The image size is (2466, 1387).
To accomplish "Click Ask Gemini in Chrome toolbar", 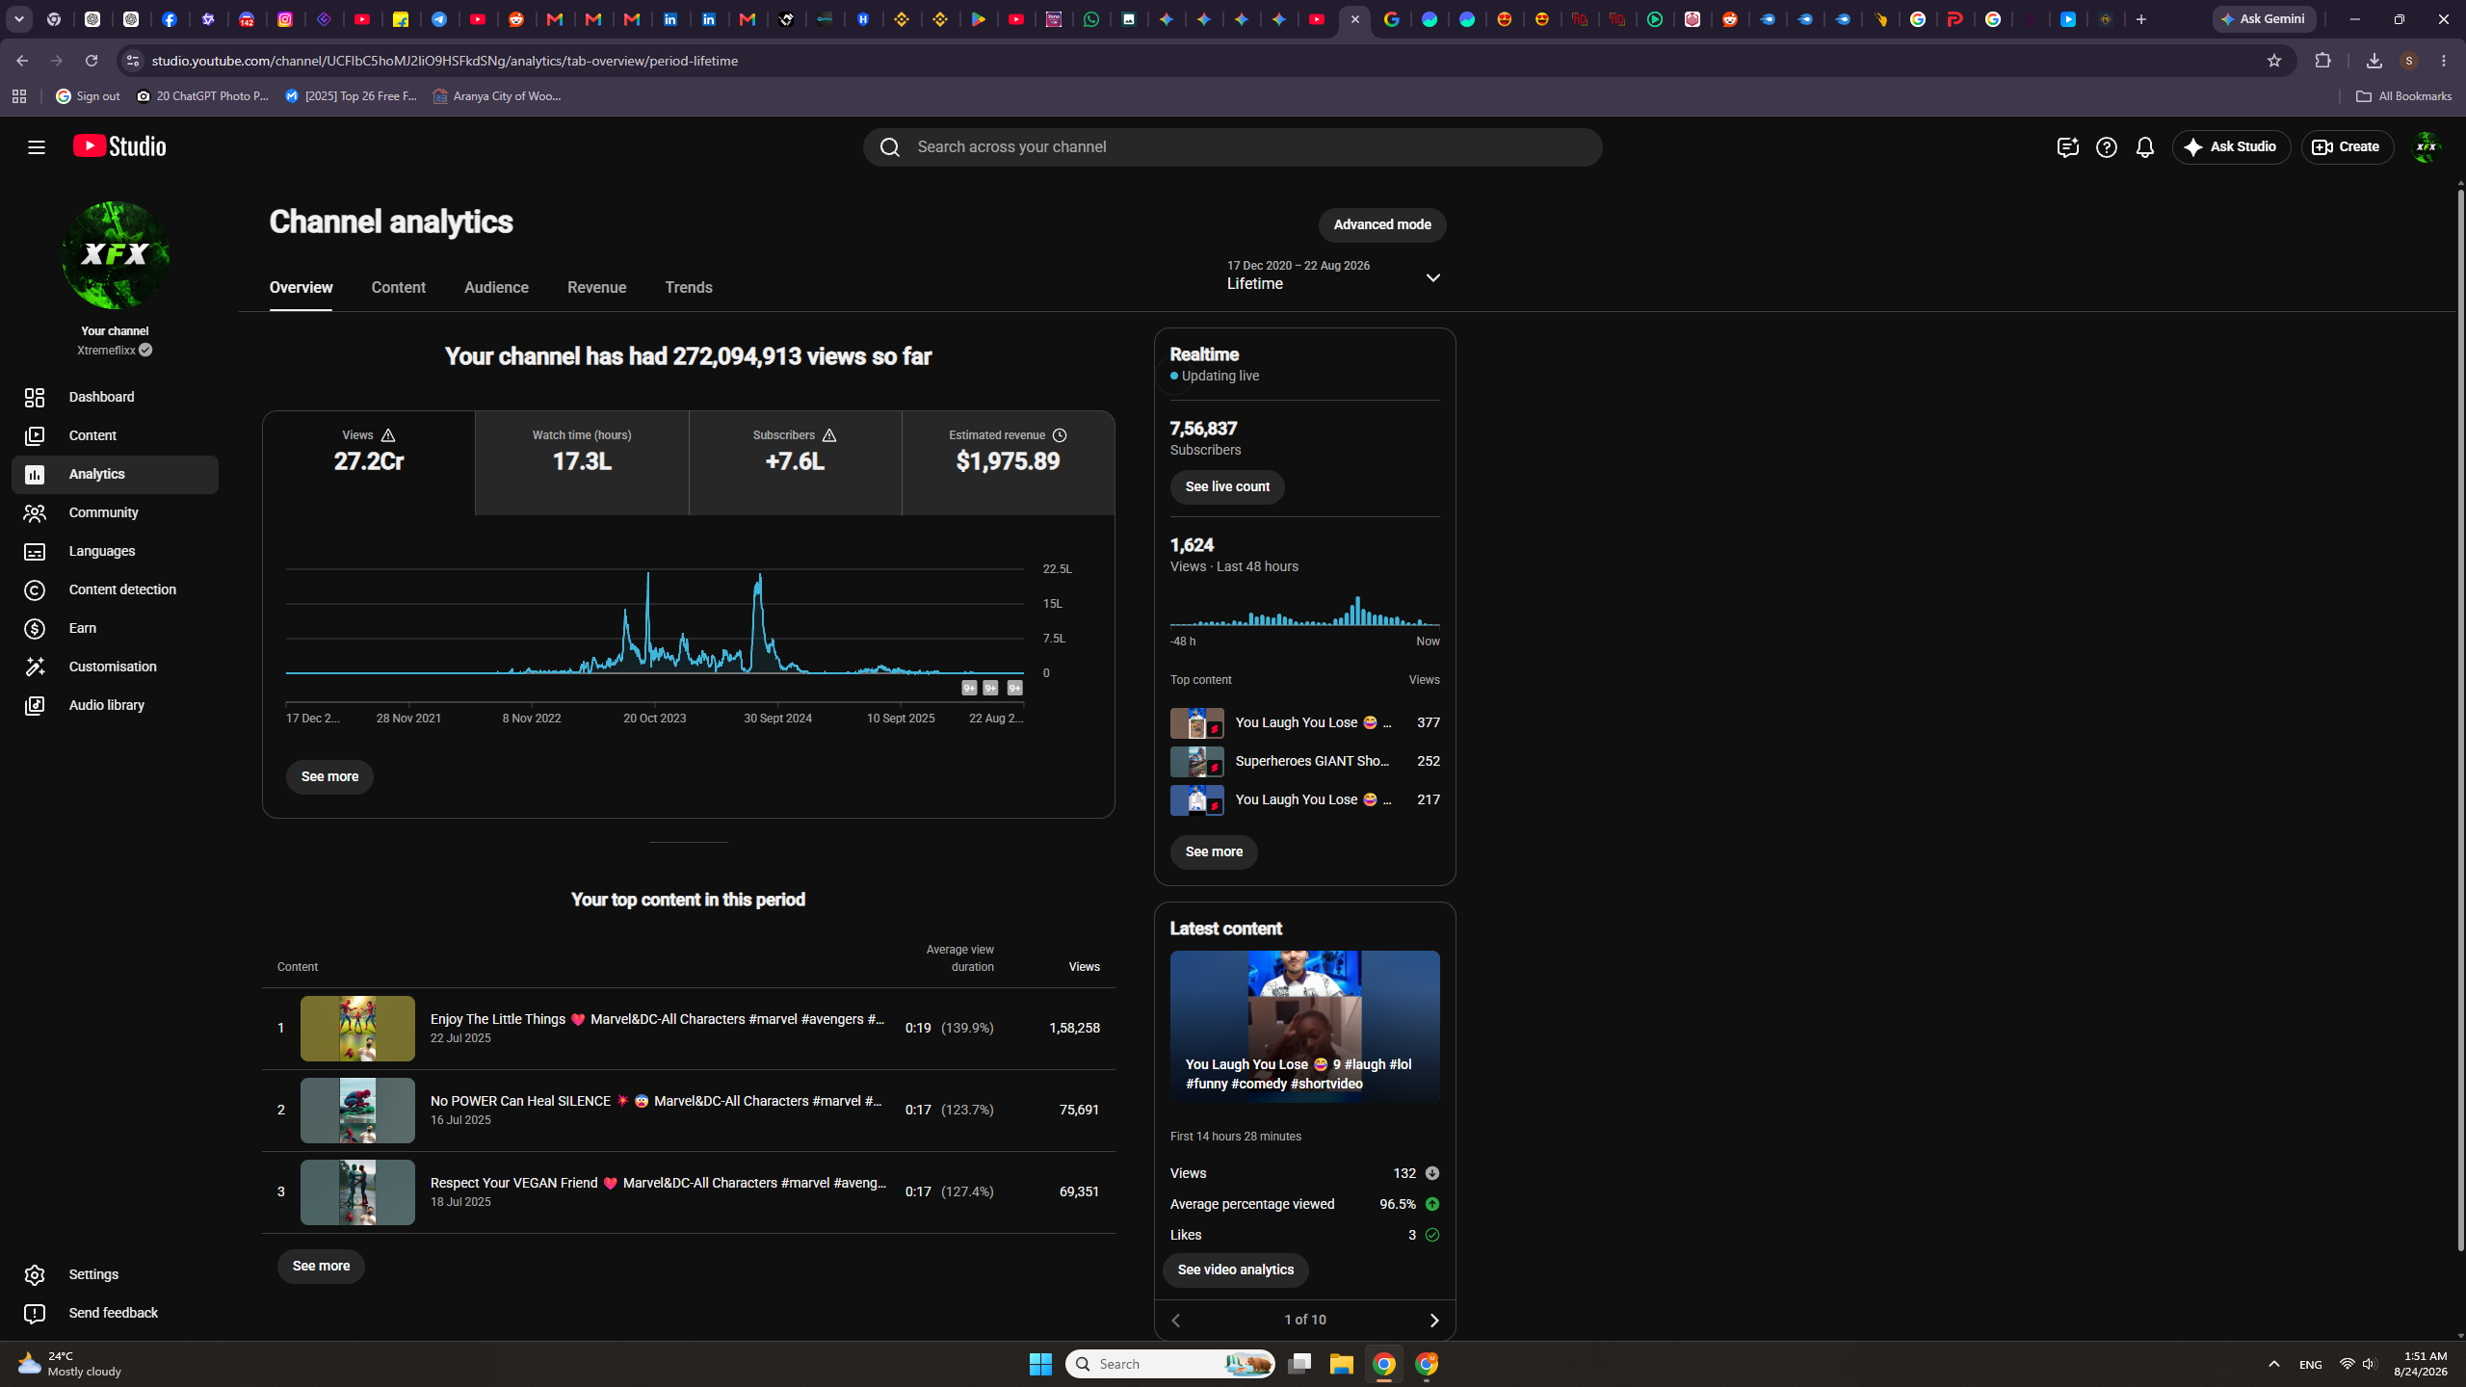I will [2264, 19].
